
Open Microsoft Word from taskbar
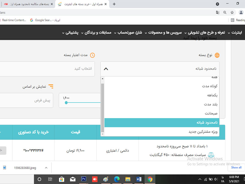tap(139, 179)
